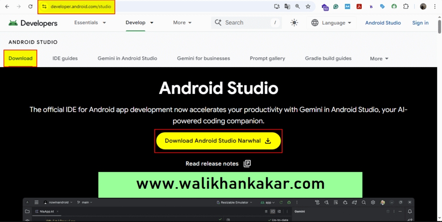Bookmark this page with the star icon
Viewport: 442px width, 222px height.
[x=308, y=6]
